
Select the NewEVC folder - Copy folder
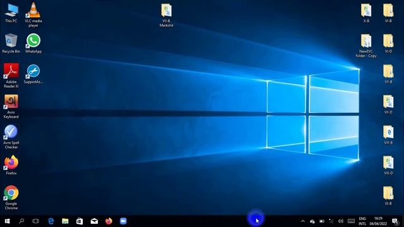pyautogui.click(x=366, y=46)
